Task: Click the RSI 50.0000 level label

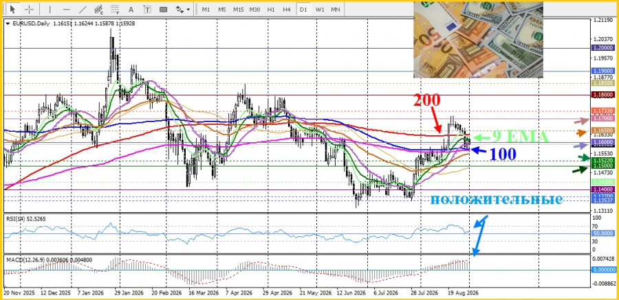Action: [602, 234]
